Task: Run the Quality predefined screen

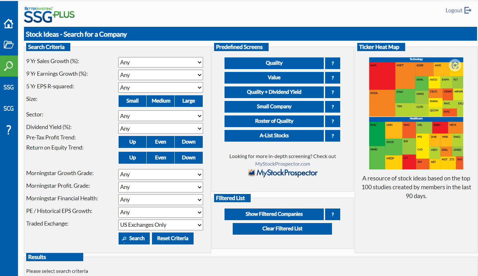Action: [x=274, y=63]
